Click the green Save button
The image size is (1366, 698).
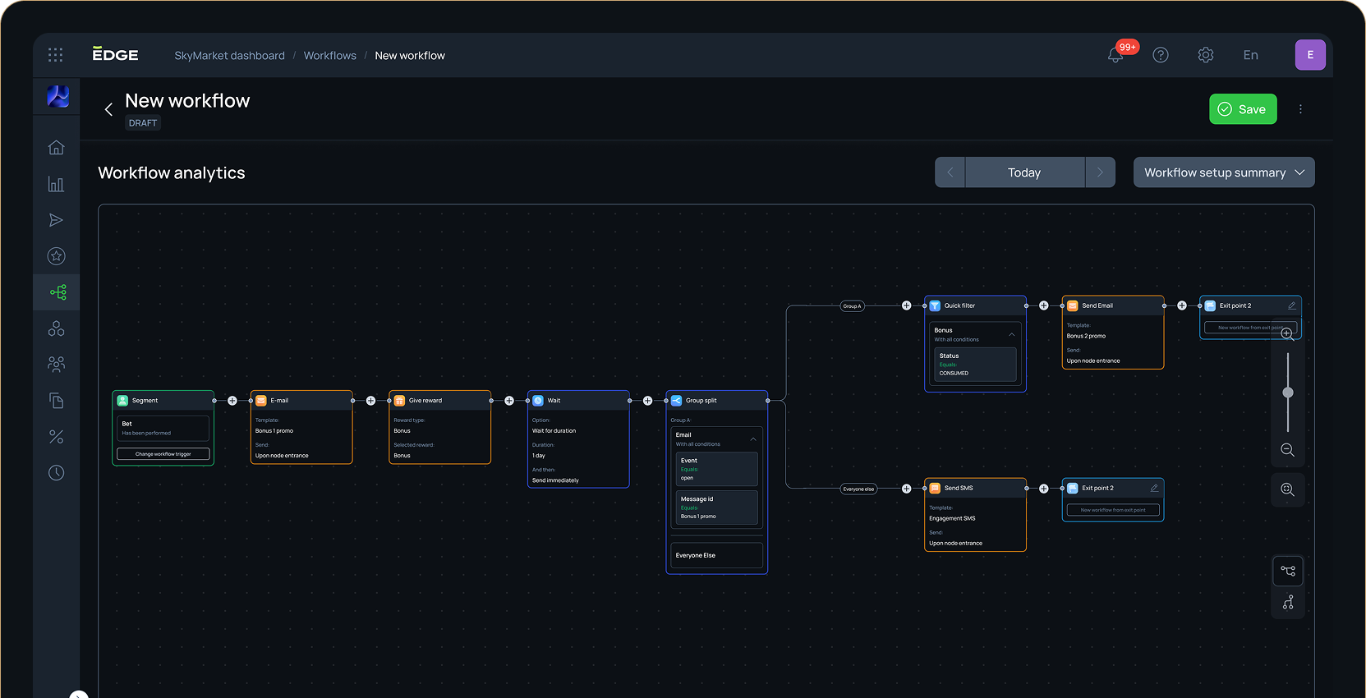tap(1242, 109)
